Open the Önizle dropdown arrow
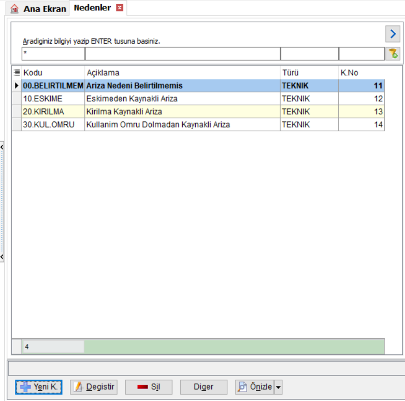Screen dimensions: 405x401 pyautogui.click(x=278, y=387)
